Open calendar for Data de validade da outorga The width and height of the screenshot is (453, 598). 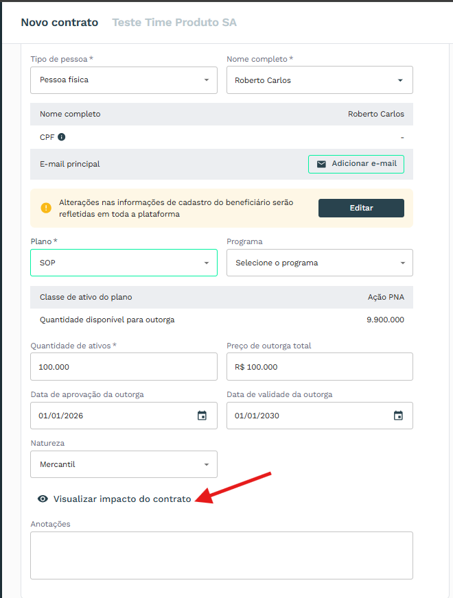coord(398,416)
